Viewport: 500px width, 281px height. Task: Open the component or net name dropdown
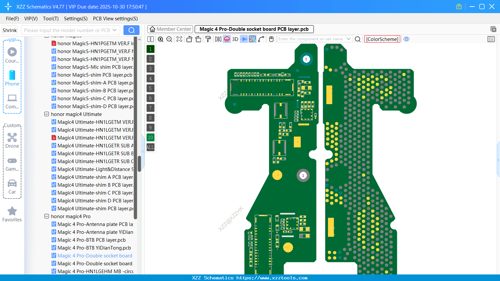point(349,39)
